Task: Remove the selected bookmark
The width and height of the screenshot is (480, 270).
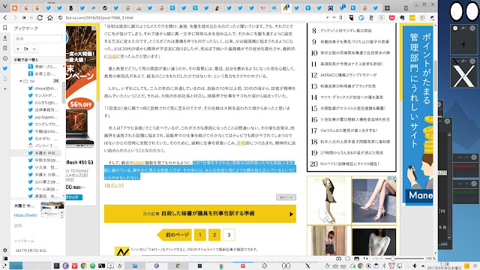Action: click(34, 49)
